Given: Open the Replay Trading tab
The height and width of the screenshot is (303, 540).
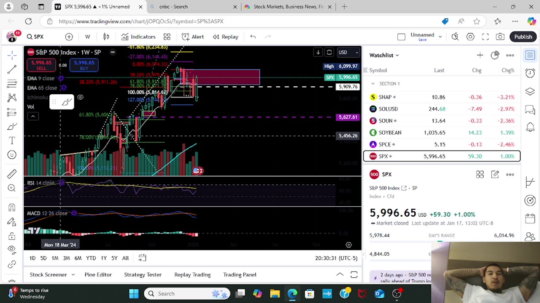Looking at the screenshot, I should point(192,274).
